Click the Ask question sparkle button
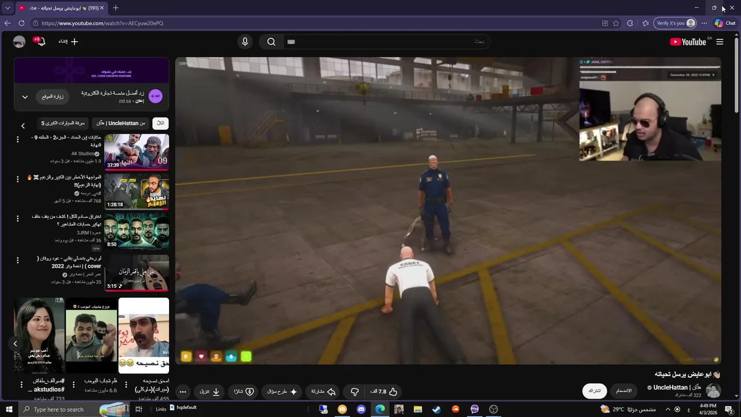Screen dimensions: 741x417 [283, 392]
